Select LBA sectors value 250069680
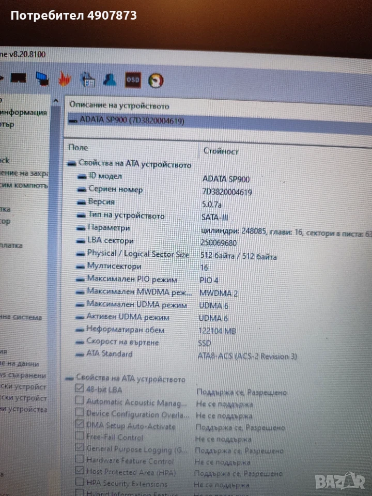The width and height of the screenshot is (372, 496). pyautogui.click(x=219, y=243)
